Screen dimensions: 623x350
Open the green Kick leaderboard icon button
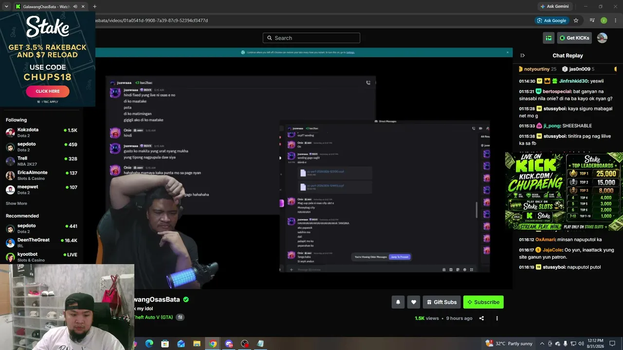(549, 38)
